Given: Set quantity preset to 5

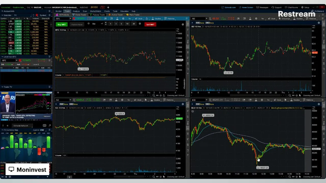Looking at the screenshot, I should tap(121, 24).
